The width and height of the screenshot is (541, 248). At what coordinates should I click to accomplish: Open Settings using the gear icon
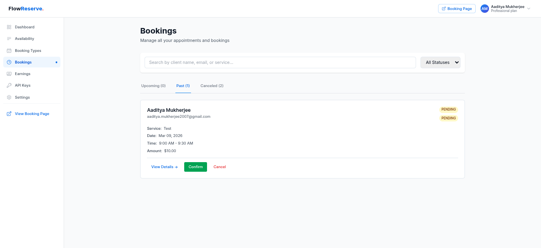[9, 97]
